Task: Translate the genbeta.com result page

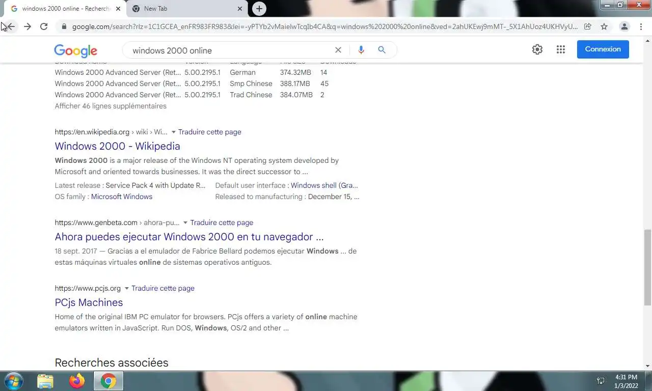Action: [x=222, y=222]
